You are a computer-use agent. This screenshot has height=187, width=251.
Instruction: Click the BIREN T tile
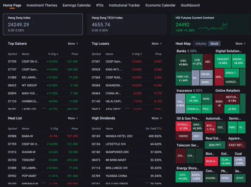click(x=232, y=73)
